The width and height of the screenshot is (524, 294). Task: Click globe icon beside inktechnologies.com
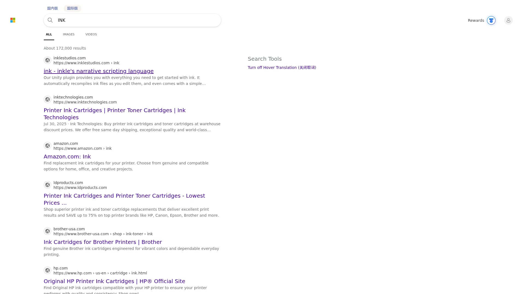point(47,99)
